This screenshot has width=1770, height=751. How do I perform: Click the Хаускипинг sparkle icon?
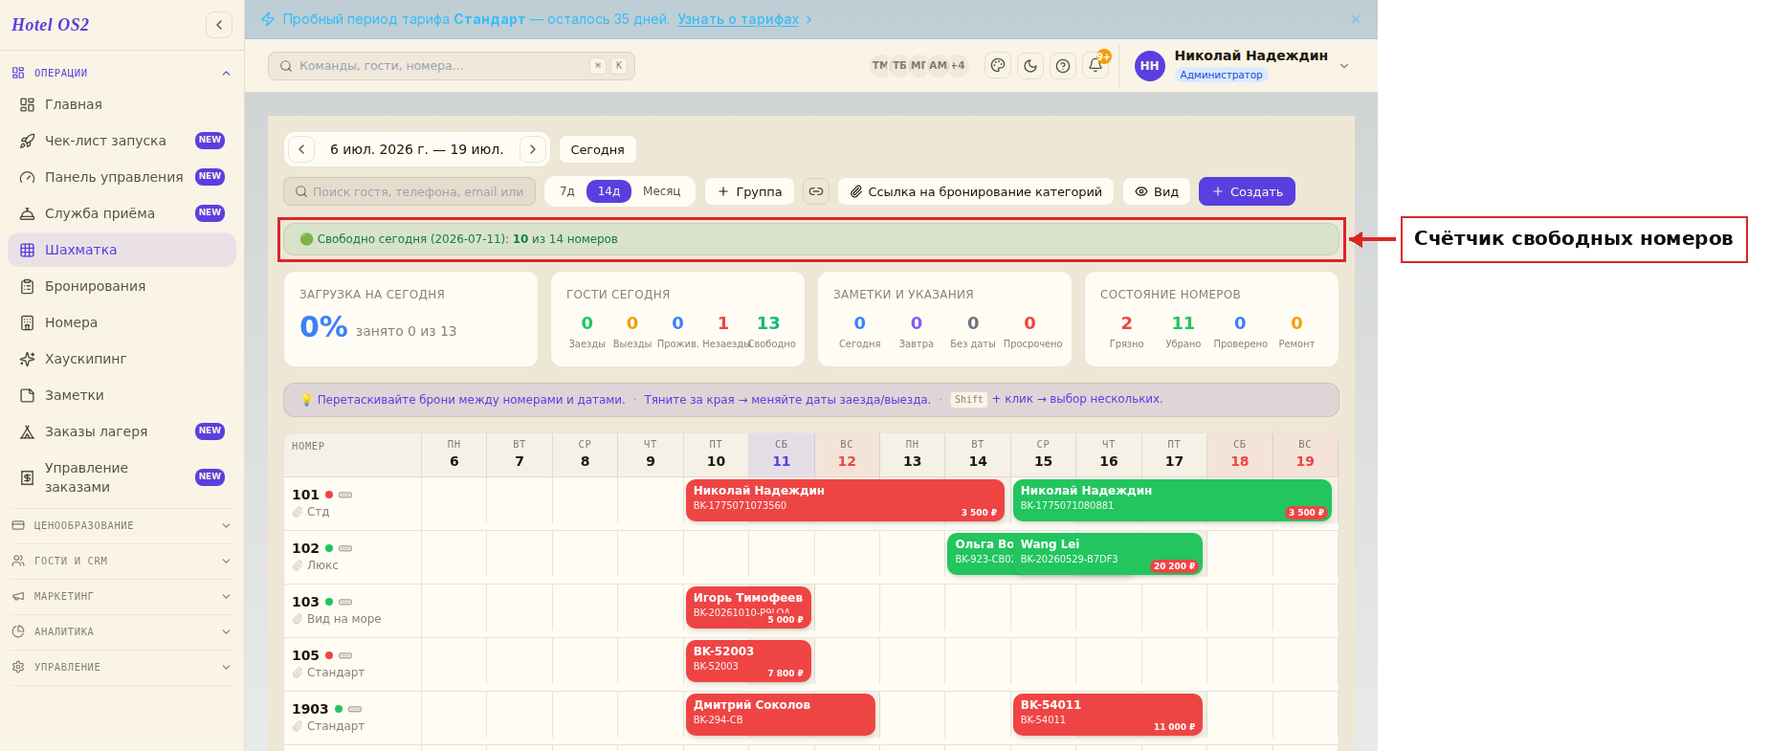(x=28, y=359)
